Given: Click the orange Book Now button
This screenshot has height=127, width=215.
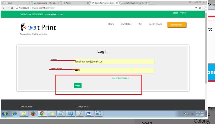Looking at the screenshot, I should (x=177, y=25).
